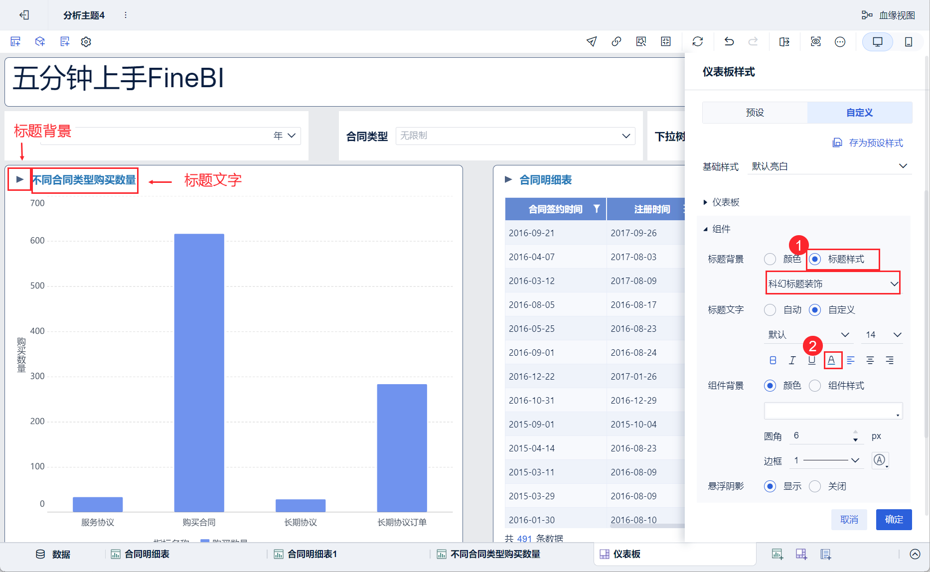
Task: Click the add component icon in top toolbar
Action: (15, 41)
